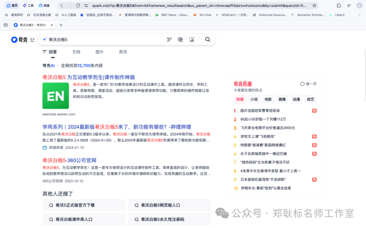Close the 希沃白板5 - 夸克AI tab
Image resolution: width=366 pixels, height=228 pixels.
click(52, 25)
